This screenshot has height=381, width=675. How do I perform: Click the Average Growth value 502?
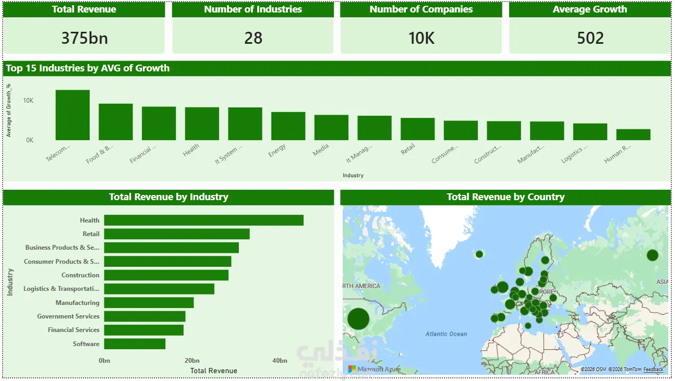tap(590, 38)
